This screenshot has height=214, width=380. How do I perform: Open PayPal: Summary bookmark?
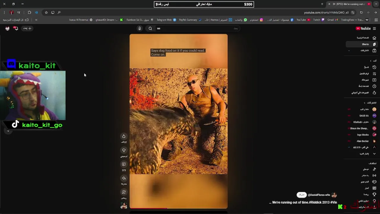(x=190, y=20)
